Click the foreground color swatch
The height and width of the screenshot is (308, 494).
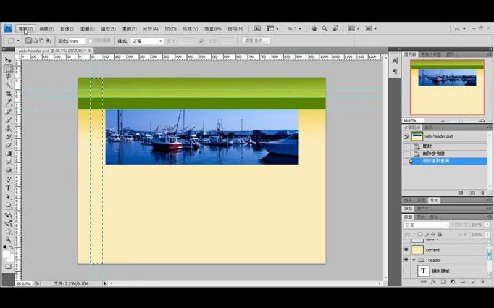(7, 254)
